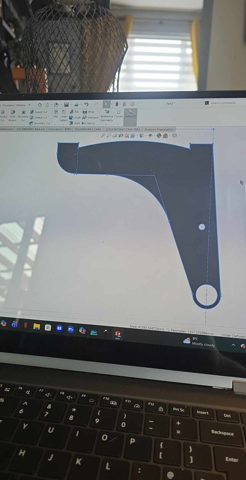Click the Area and Perimeter status readout
Screen dimensions: 246x480
pos(171,330)
